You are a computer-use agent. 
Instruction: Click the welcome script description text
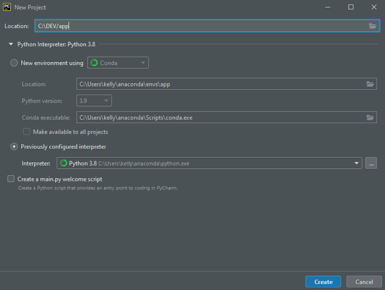(x=98, y=188)
